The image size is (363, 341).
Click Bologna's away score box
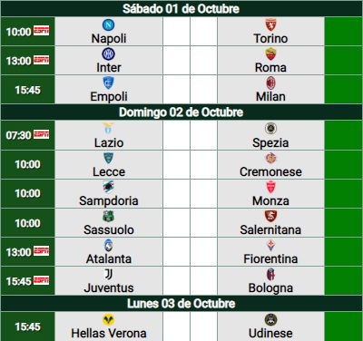coord(203,281)
